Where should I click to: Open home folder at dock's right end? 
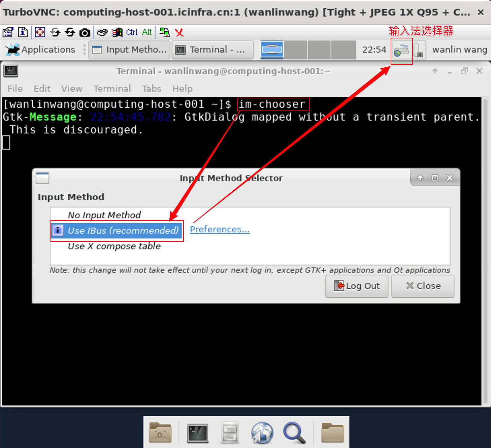click(x=332, y=433)
